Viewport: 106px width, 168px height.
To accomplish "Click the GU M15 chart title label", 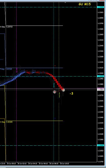I will [85, 4].
